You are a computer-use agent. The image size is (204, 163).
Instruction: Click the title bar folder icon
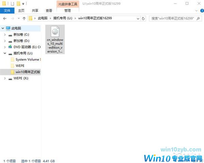tap(4, 3)
